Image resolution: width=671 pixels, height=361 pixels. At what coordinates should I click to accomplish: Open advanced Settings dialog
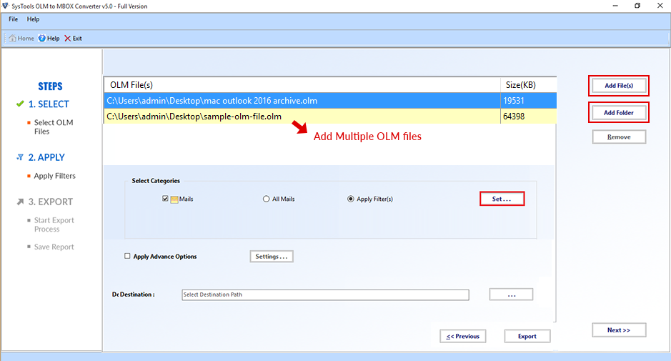click(272, 257)
